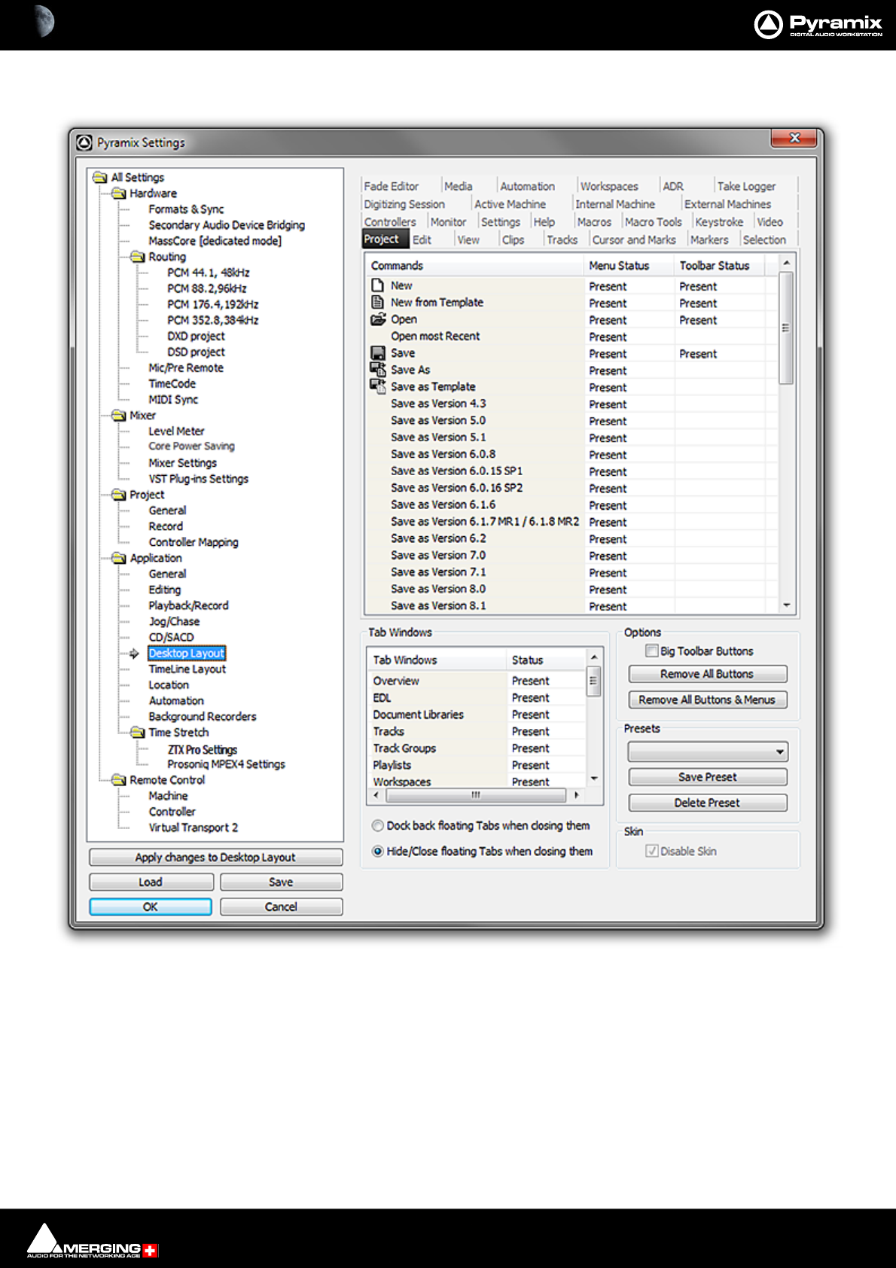Click the Merging logo in footer

pyautogui.click(x=93, y=1241)
